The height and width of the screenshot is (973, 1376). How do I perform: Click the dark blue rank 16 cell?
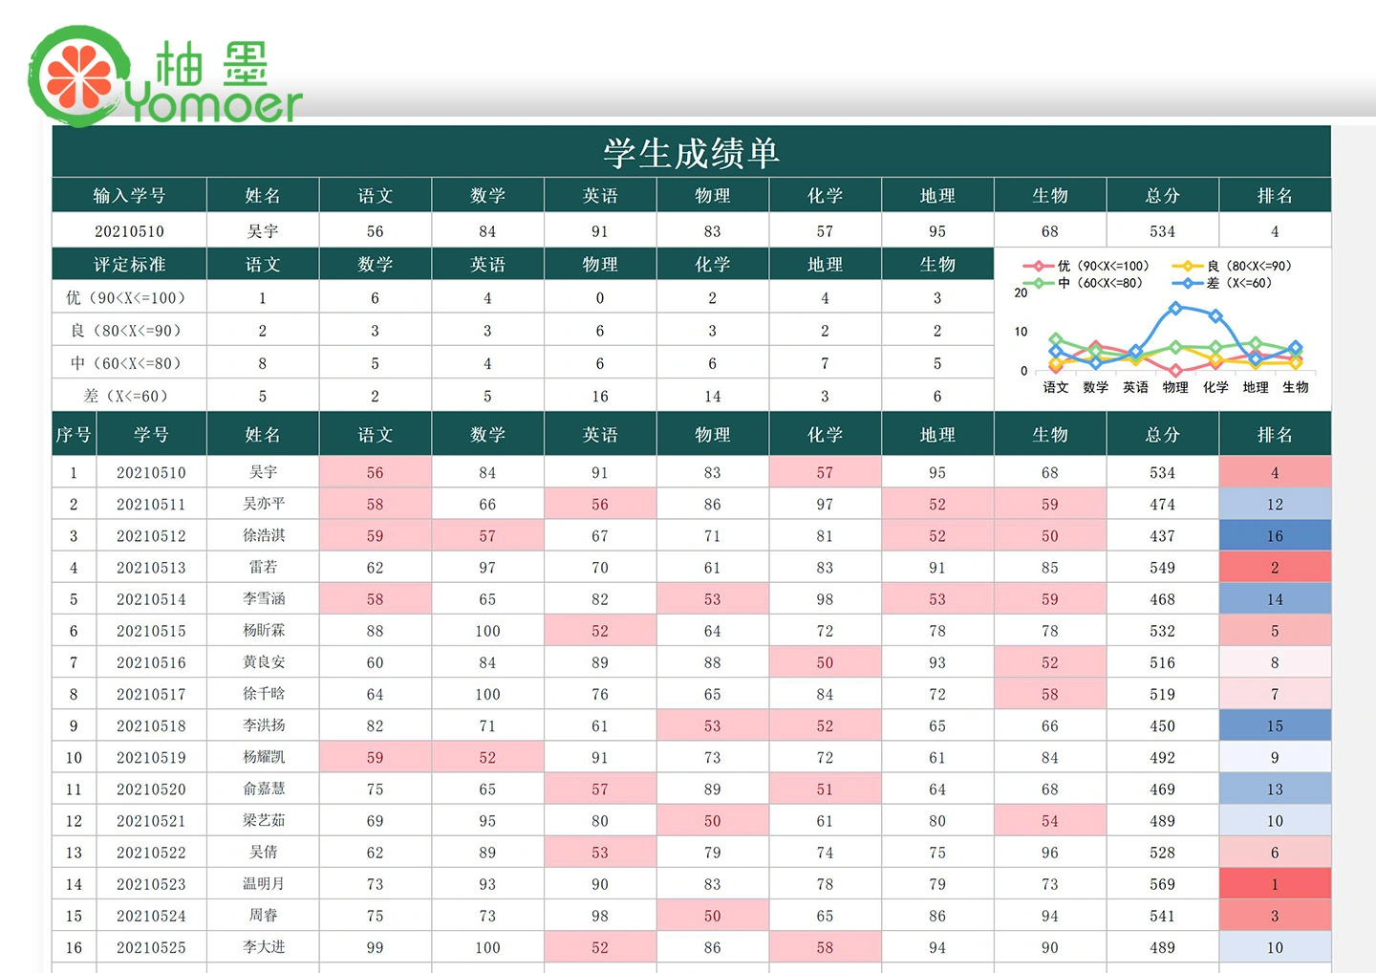point(1275,536)
